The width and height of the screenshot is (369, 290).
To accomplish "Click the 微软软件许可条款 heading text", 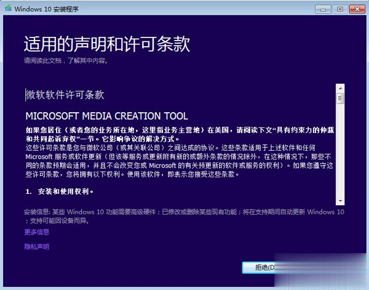I will coord(65,95).
